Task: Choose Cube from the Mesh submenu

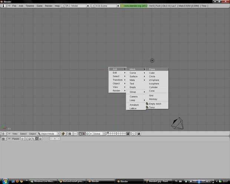Action: [x=157, y=73]
